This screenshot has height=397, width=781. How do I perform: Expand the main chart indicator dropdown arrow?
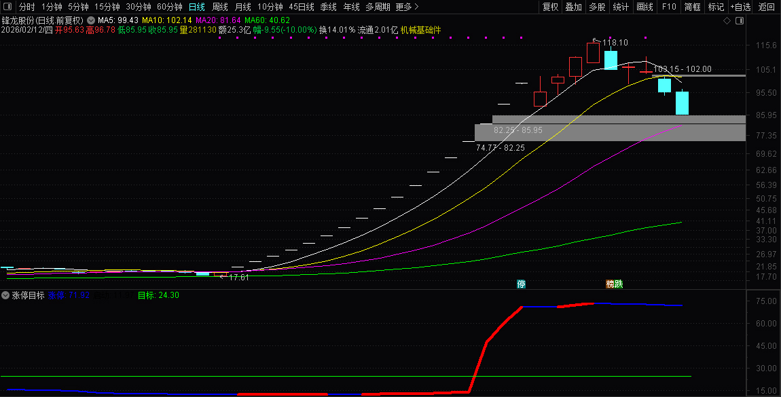[x=91, y=20]
